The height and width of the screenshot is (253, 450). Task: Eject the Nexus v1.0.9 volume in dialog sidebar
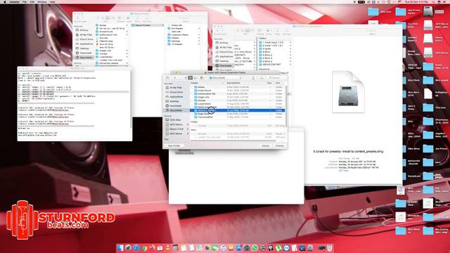[188, 129]
